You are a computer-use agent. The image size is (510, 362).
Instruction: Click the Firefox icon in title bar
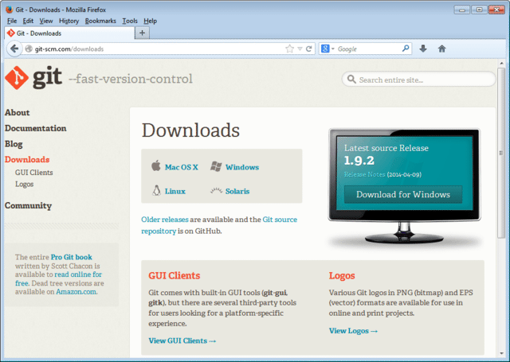click(9, 10)
